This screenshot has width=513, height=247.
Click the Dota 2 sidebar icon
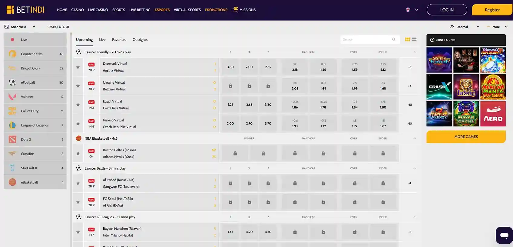point(12,139)
